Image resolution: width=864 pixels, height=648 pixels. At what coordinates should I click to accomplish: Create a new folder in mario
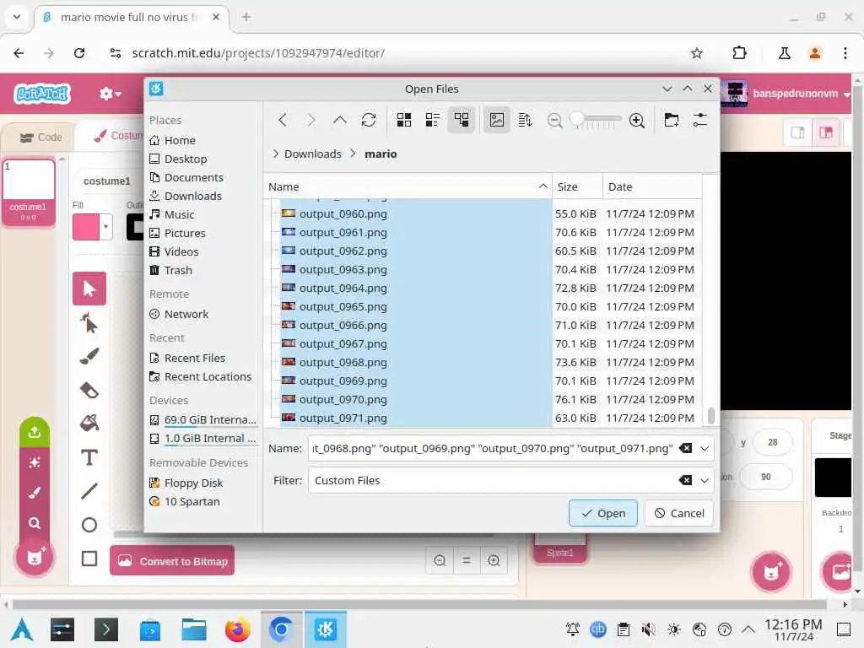click(671, 120)
